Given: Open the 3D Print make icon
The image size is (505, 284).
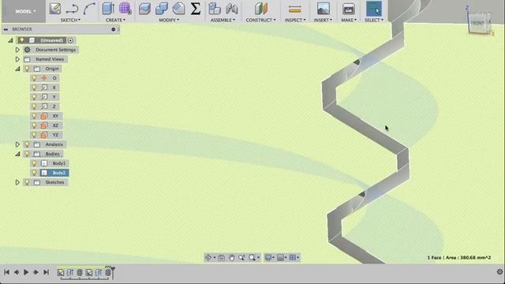Looking at the screenshot, I should click(349, 9).
